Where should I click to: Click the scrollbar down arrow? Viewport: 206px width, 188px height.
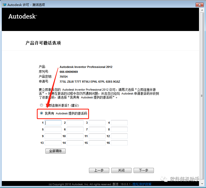(202, 184)
